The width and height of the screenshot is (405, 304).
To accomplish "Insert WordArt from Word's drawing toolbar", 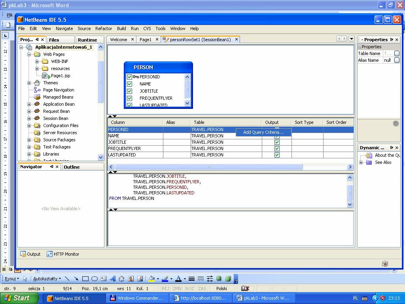I will (112, 279).
